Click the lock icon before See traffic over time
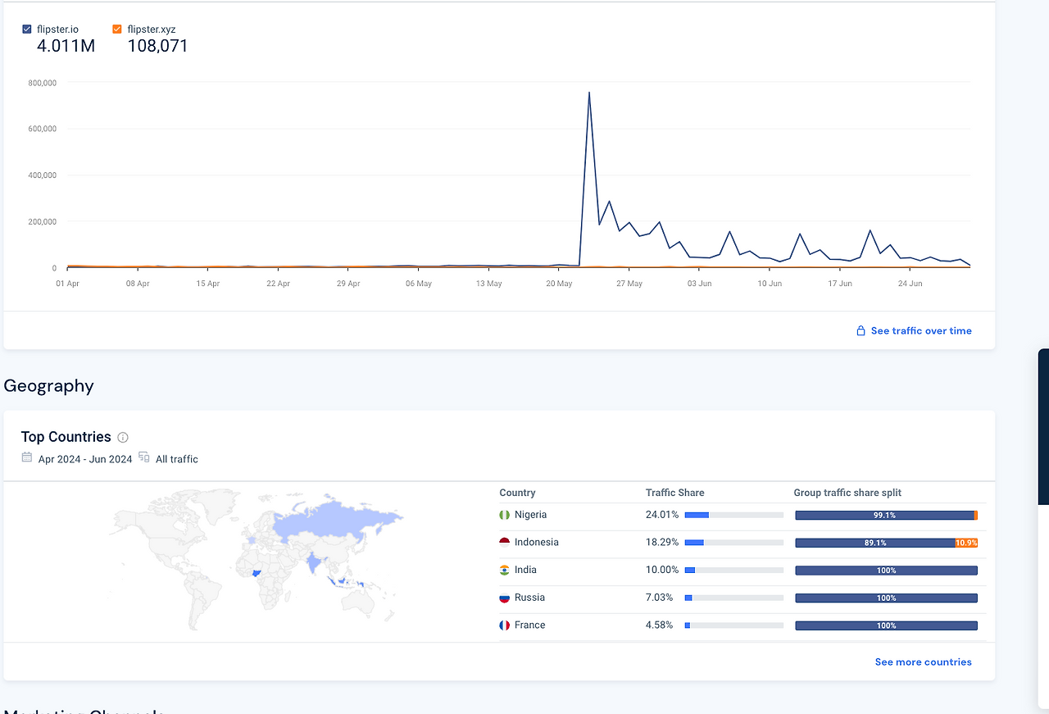The height and width of the screenshot is (714, 1049). pos(861,330)
